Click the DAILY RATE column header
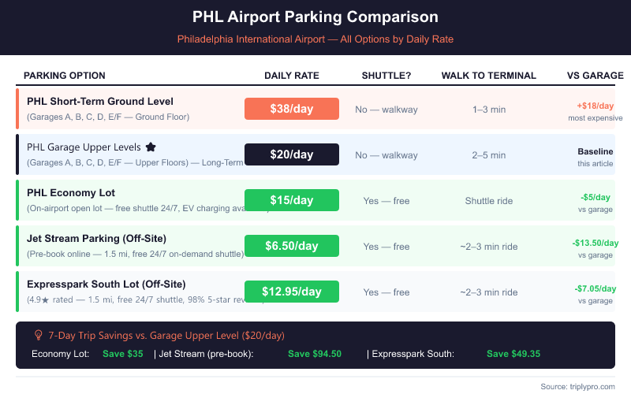The height and width of the screenshot is (394, 631). pyautogui.click(x=292, y=76)
